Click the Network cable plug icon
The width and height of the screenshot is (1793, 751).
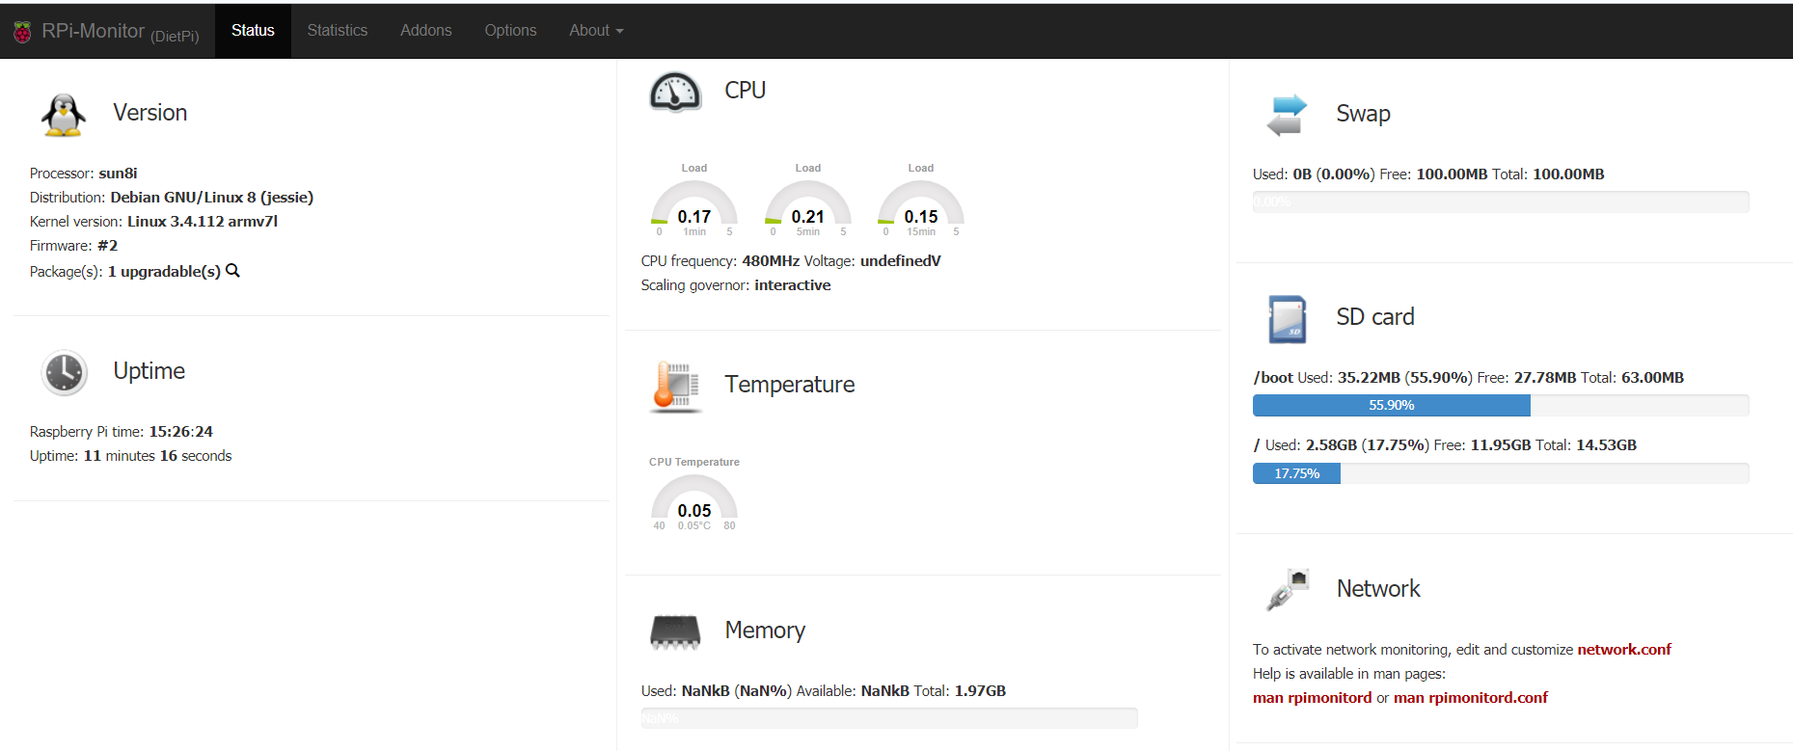coord(1287,590)
